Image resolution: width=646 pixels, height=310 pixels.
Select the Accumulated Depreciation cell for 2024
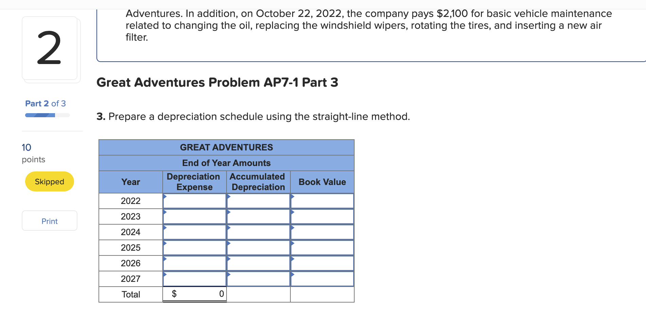coord(258,232)
